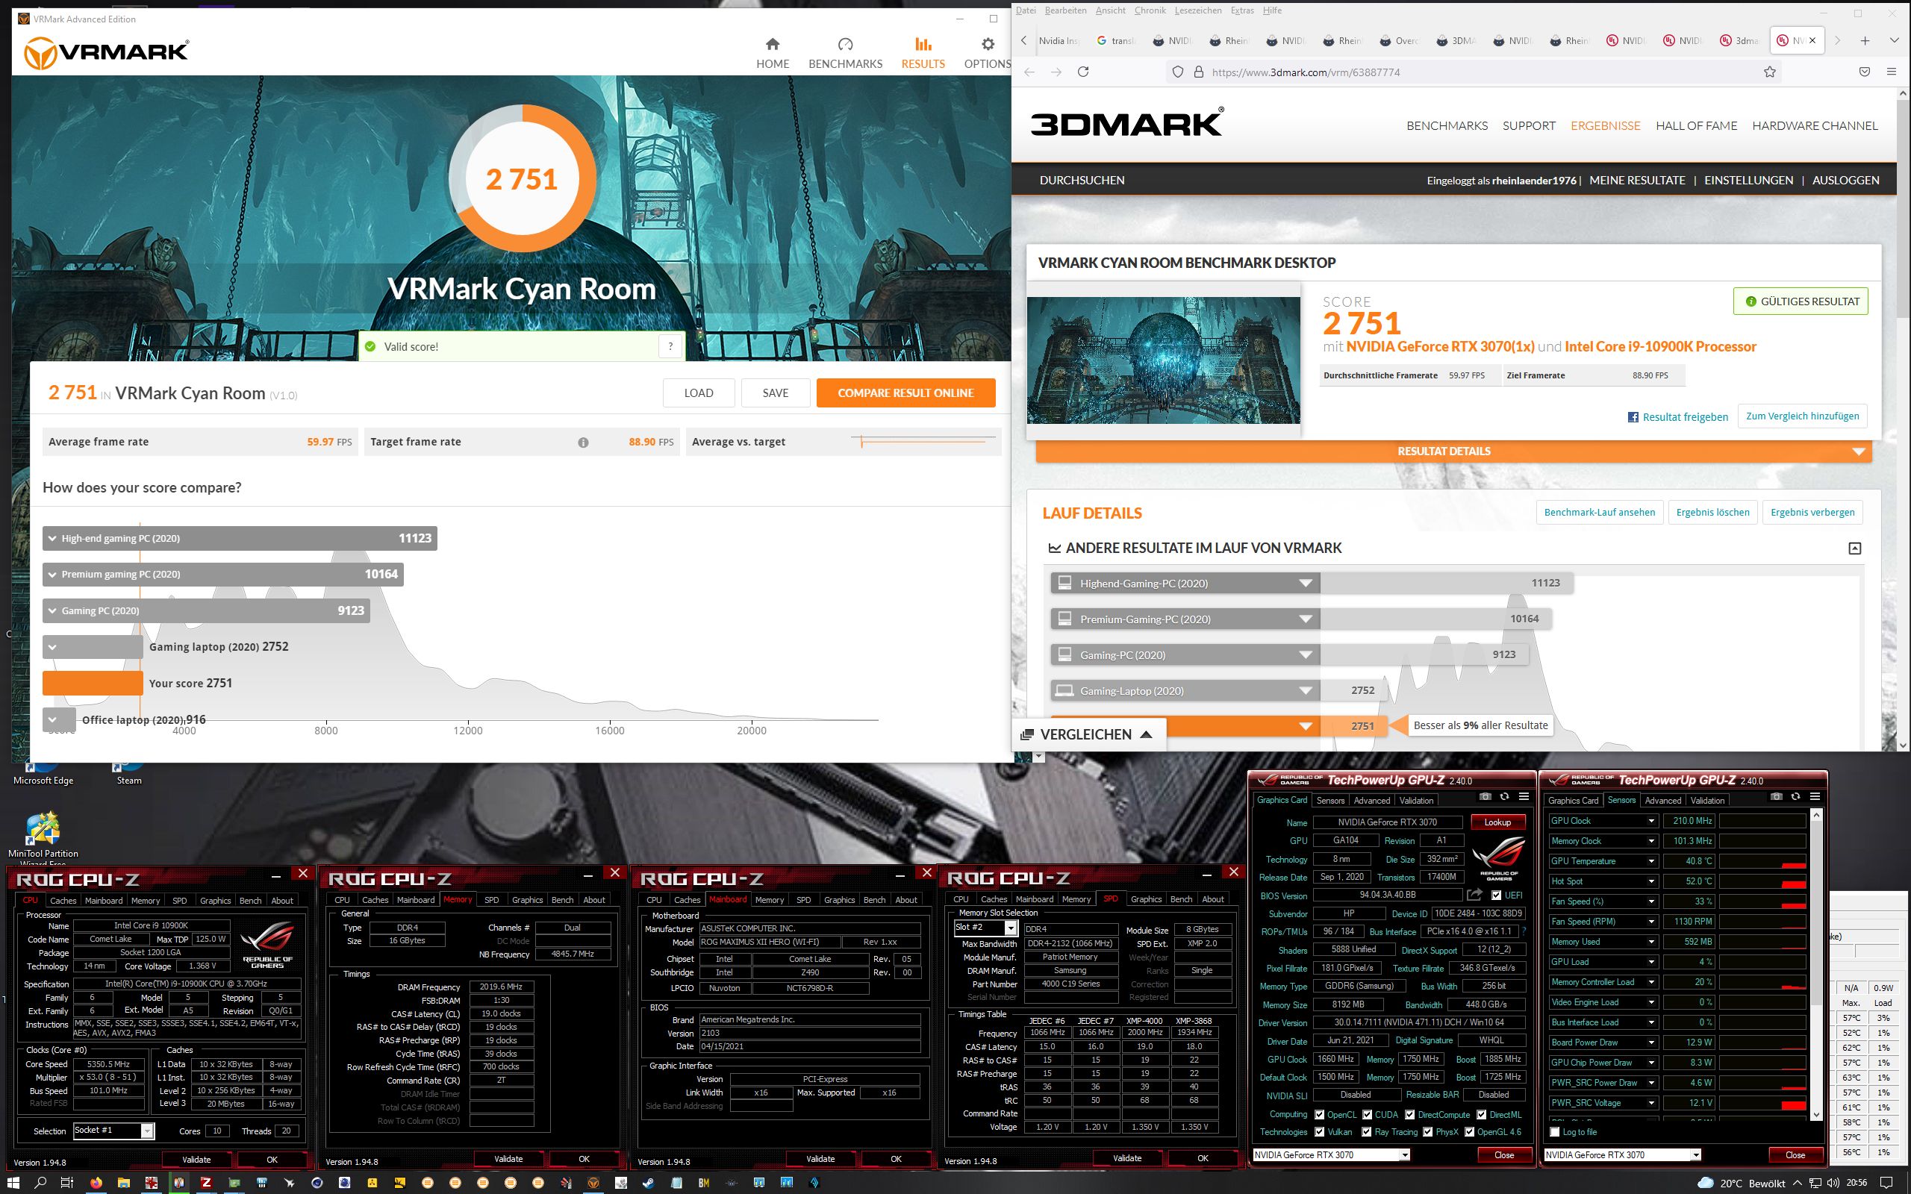Click the SAVE button in VRMark
This screenshot has height=1194, width=1911.
coord(776,393)
